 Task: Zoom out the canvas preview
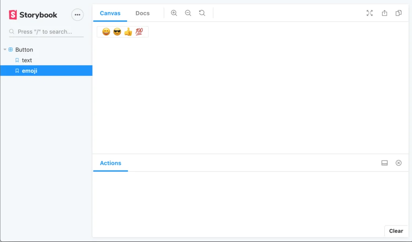188,13
